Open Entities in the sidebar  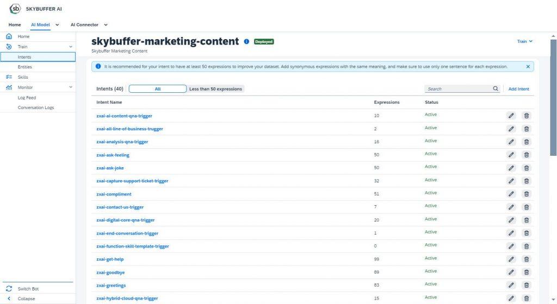coord(38,67)
